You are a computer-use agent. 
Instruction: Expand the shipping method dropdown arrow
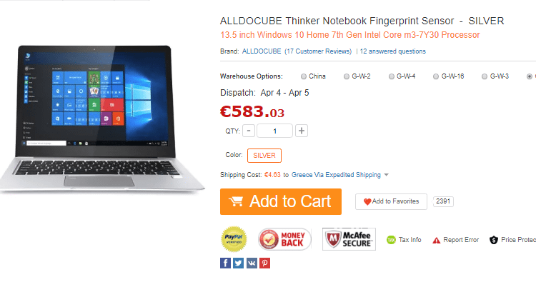tap(386, 175)
